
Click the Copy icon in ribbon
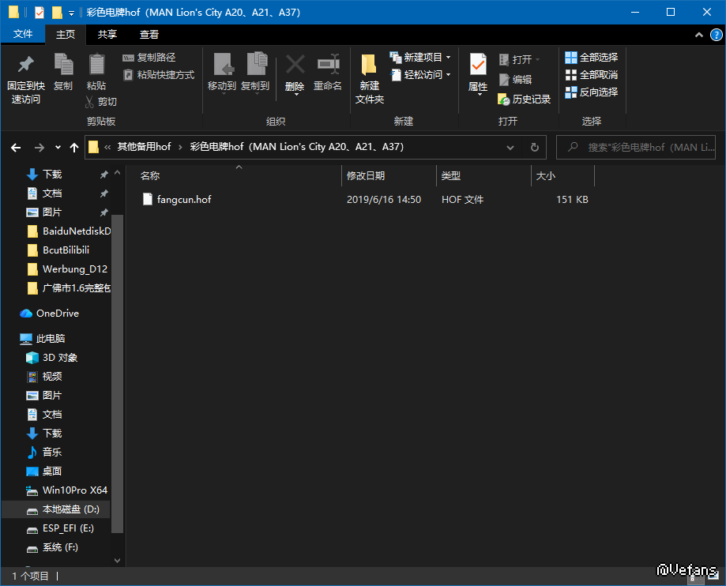coord(63,65)
